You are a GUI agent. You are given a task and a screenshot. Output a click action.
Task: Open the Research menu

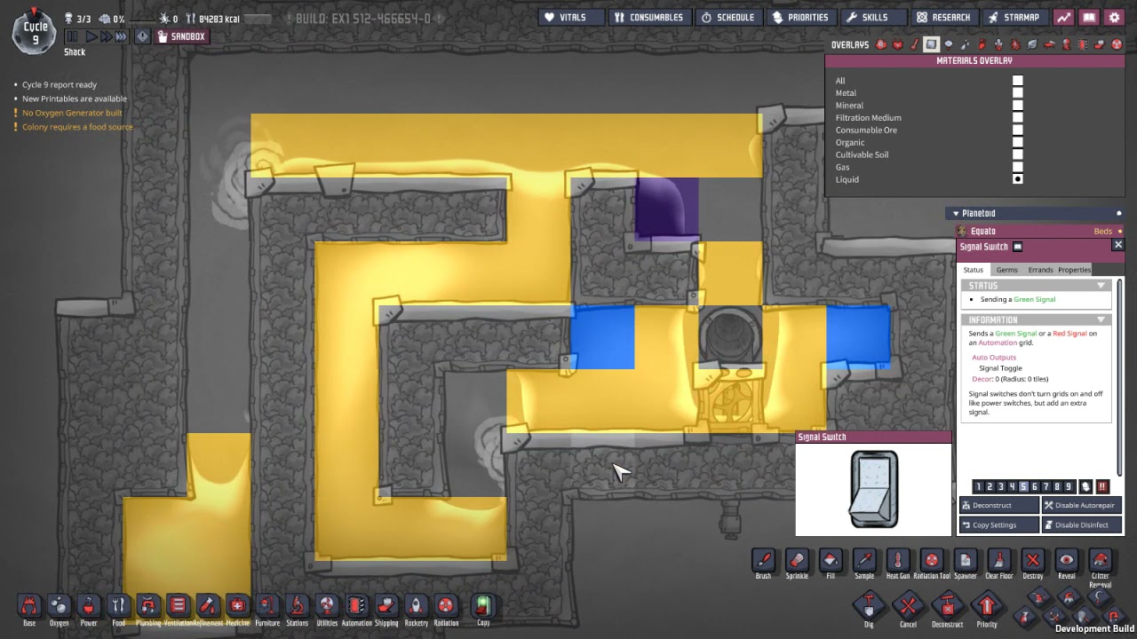coord(944,17)
